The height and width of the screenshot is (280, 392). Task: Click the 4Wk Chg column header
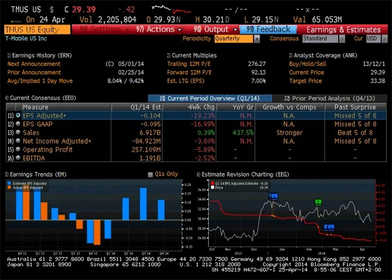tap(189, 107)
